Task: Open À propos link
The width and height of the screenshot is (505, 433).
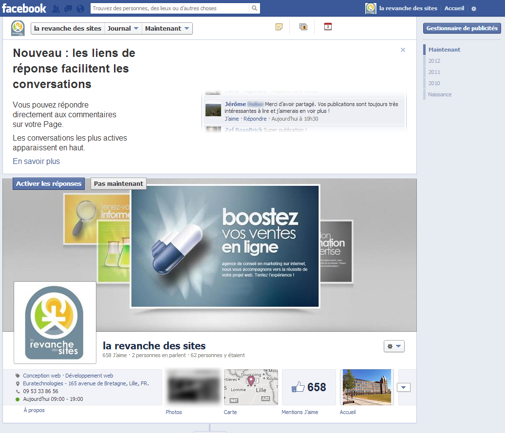Action: [34, 410]
